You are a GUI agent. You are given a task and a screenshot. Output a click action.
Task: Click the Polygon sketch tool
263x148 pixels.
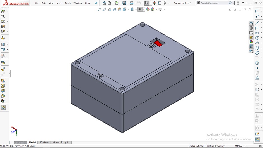[x=257, y=63]
